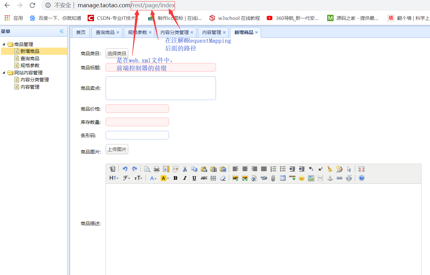Click the 选择类目 button
The image size is (430, 275).
(117, 53)
